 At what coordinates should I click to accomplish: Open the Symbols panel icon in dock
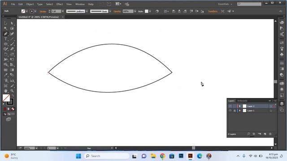pyautogui.click(x=282, y=55)
